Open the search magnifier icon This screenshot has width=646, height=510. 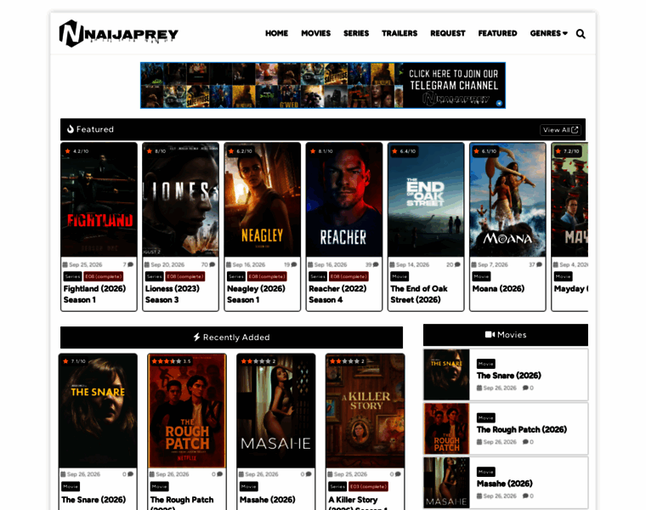click(581, 34)
